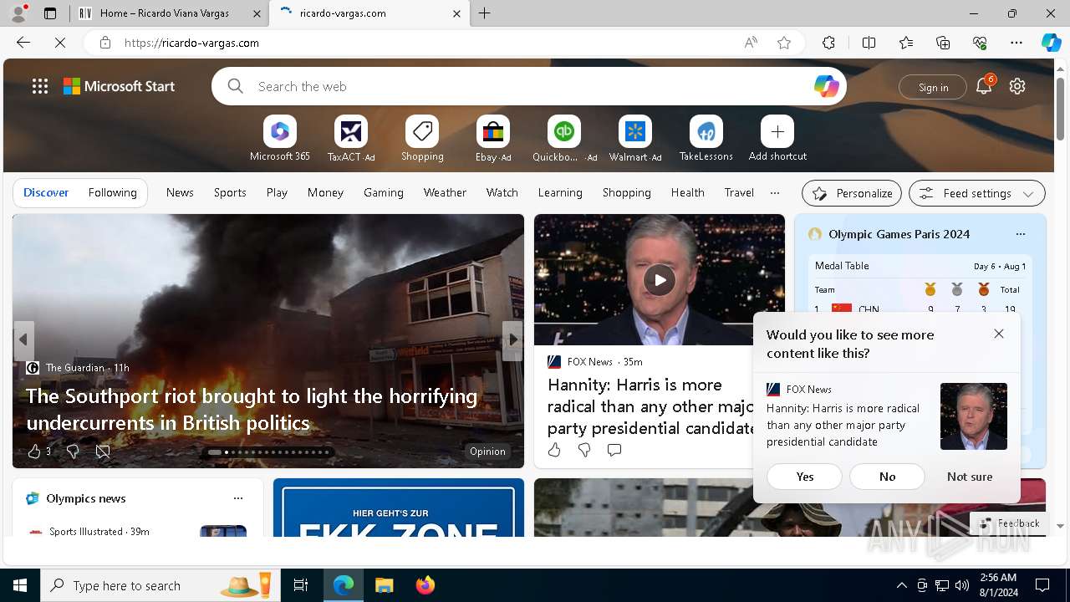Open a new browser tab
1070x602 pixels.
[485, 13]
